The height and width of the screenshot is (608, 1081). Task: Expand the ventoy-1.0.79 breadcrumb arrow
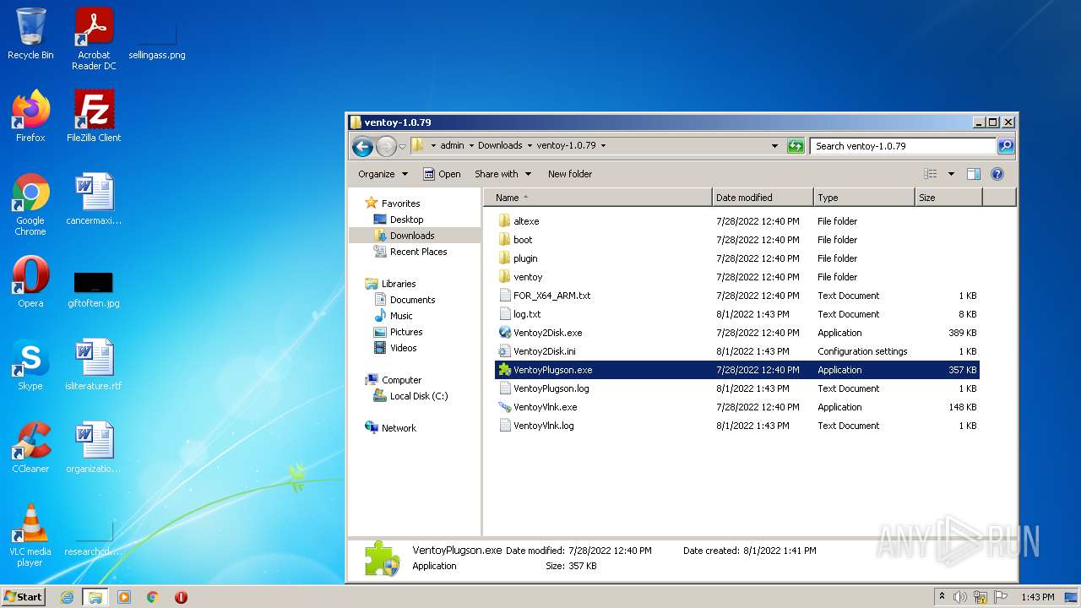pos(603,145)
